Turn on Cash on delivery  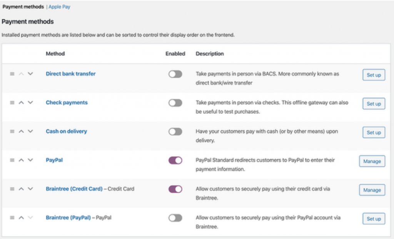pos(175,132)
